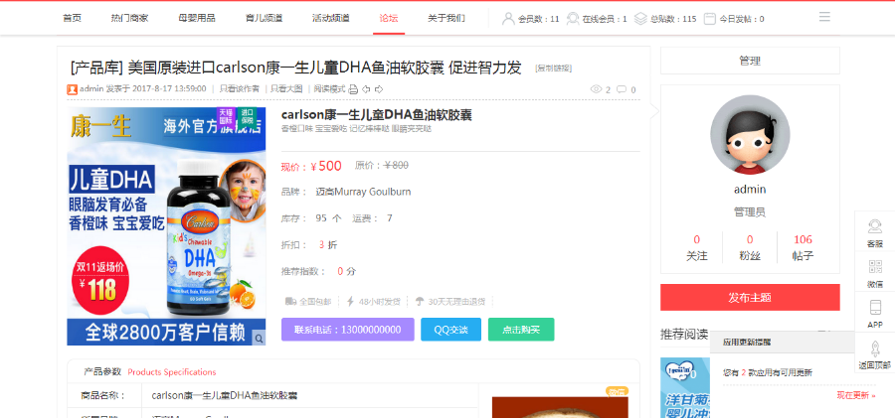Magnify product image with zoom icon
Image resolution: width=895 pixels, height=418 pixels.
point(259,339)
